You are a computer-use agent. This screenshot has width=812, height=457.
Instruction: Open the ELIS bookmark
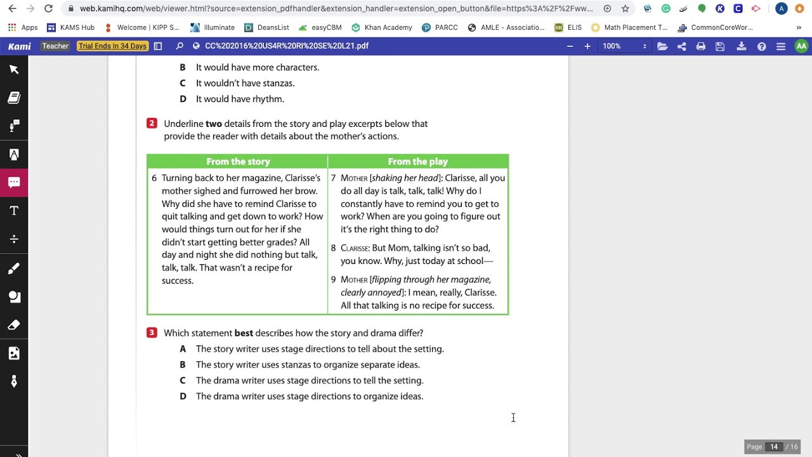568,28
